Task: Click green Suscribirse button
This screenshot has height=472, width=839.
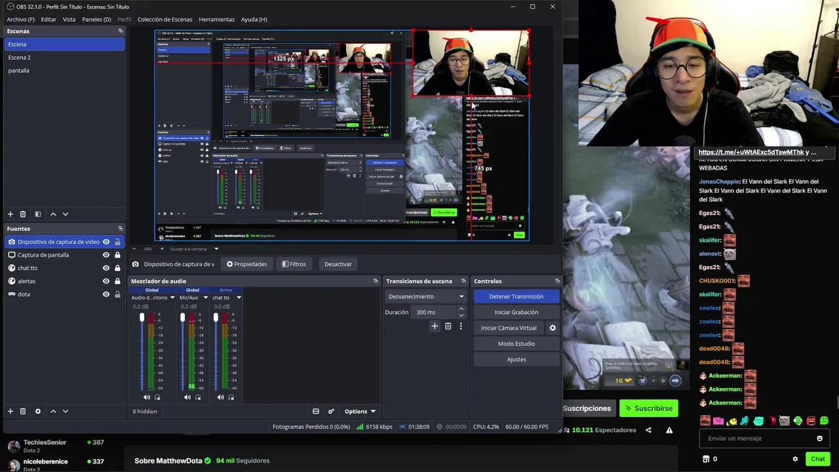Action: (x=648, y=408)
